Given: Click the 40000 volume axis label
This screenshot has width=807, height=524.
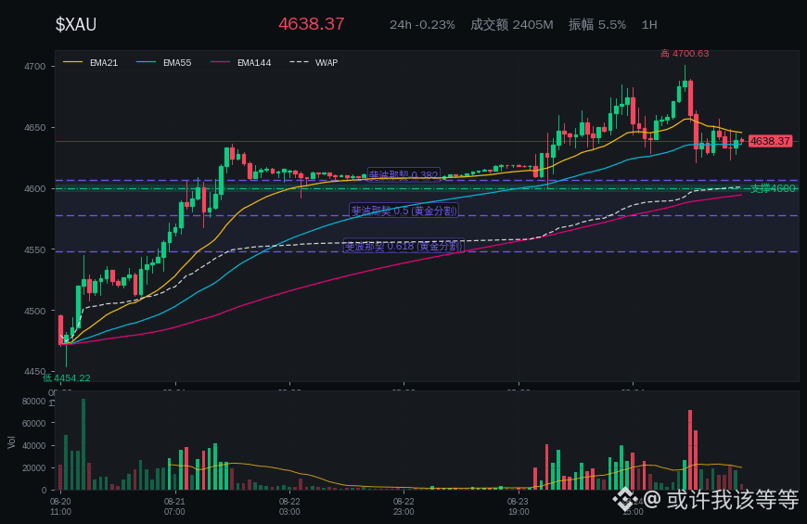Looking at the screenshot, I should point(34,446).
